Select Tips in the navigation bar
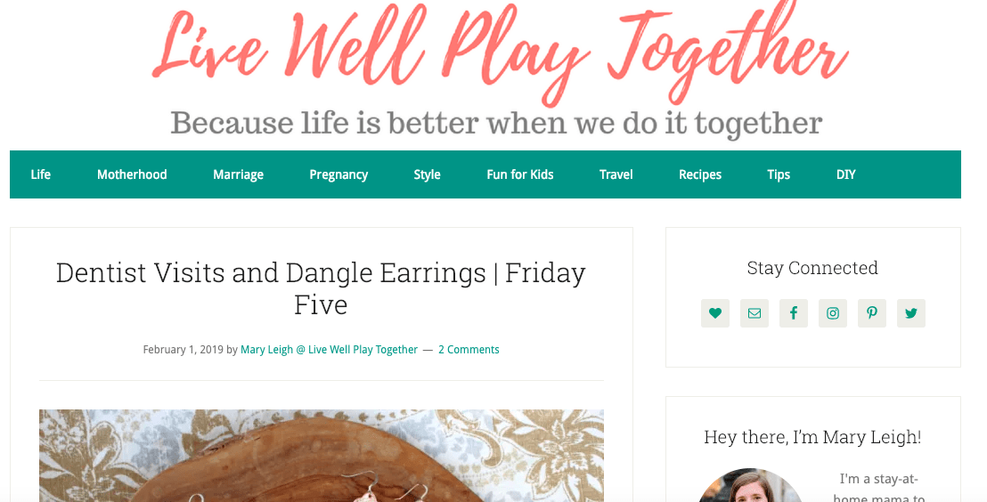Image resolution: width=987 pixels, height=502 pixels. [779, 174]
